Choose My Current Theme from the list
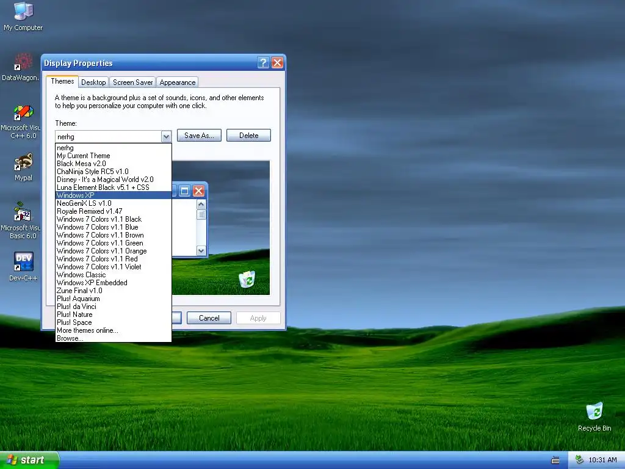The width and height of the screenshot is (625, 469). pos(114,156)
